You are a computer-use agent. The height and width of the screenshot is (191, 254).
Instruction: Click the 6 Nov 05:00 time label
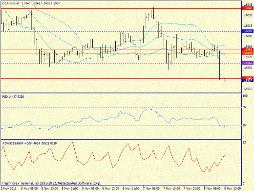pyautogui.click(x=90, y=188)
